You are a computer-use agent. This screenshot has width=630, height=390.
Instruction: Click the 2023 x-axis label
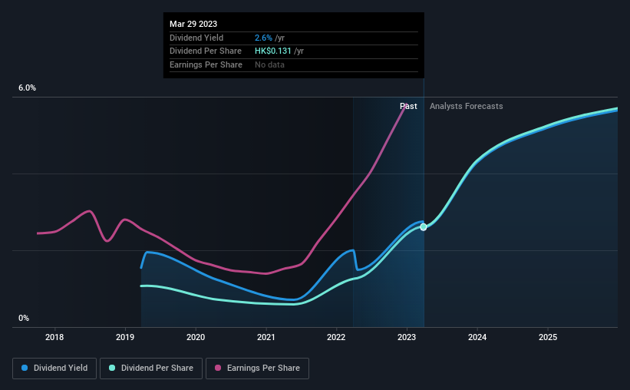click(407, 337)
